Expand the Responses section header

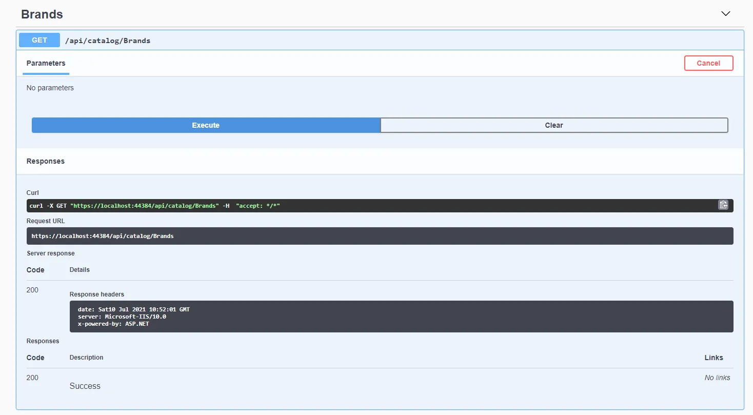pyautogui.click(x=45, y=161)
